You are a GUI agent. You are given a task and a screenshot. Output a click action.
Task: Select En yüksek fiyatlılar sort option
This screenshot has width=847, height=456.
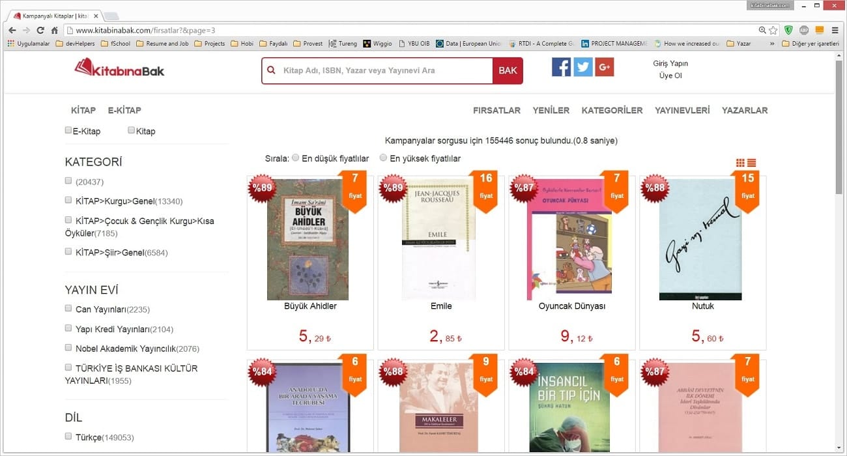[384, 158]
